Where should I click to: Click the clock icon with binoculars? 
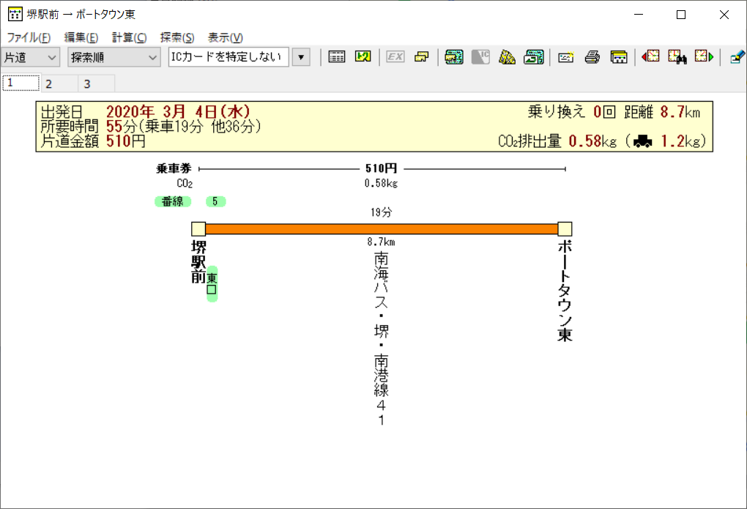[677, 56]
